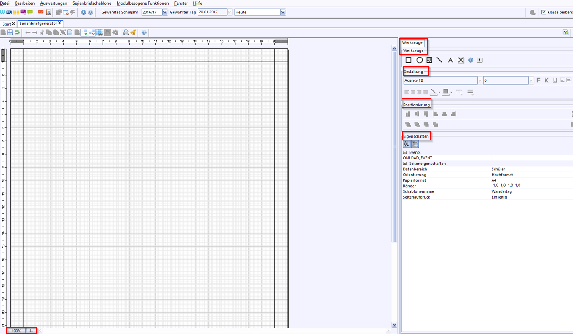Close the Start tab
The height and width of the screenshot is (334, 573).
tap(13, 24)
